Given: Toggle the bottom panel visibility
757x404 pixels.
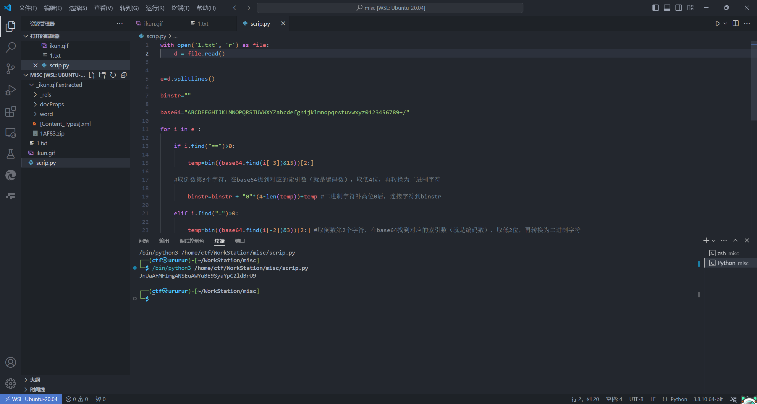Looking at the screenshot, I should click(667, 8).
